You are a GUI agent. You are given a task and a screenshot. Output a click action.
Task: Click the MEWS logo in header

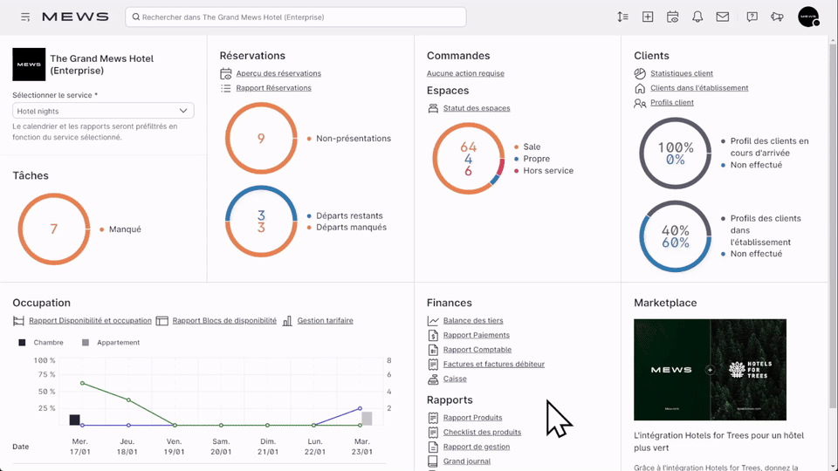coord(75,17)
